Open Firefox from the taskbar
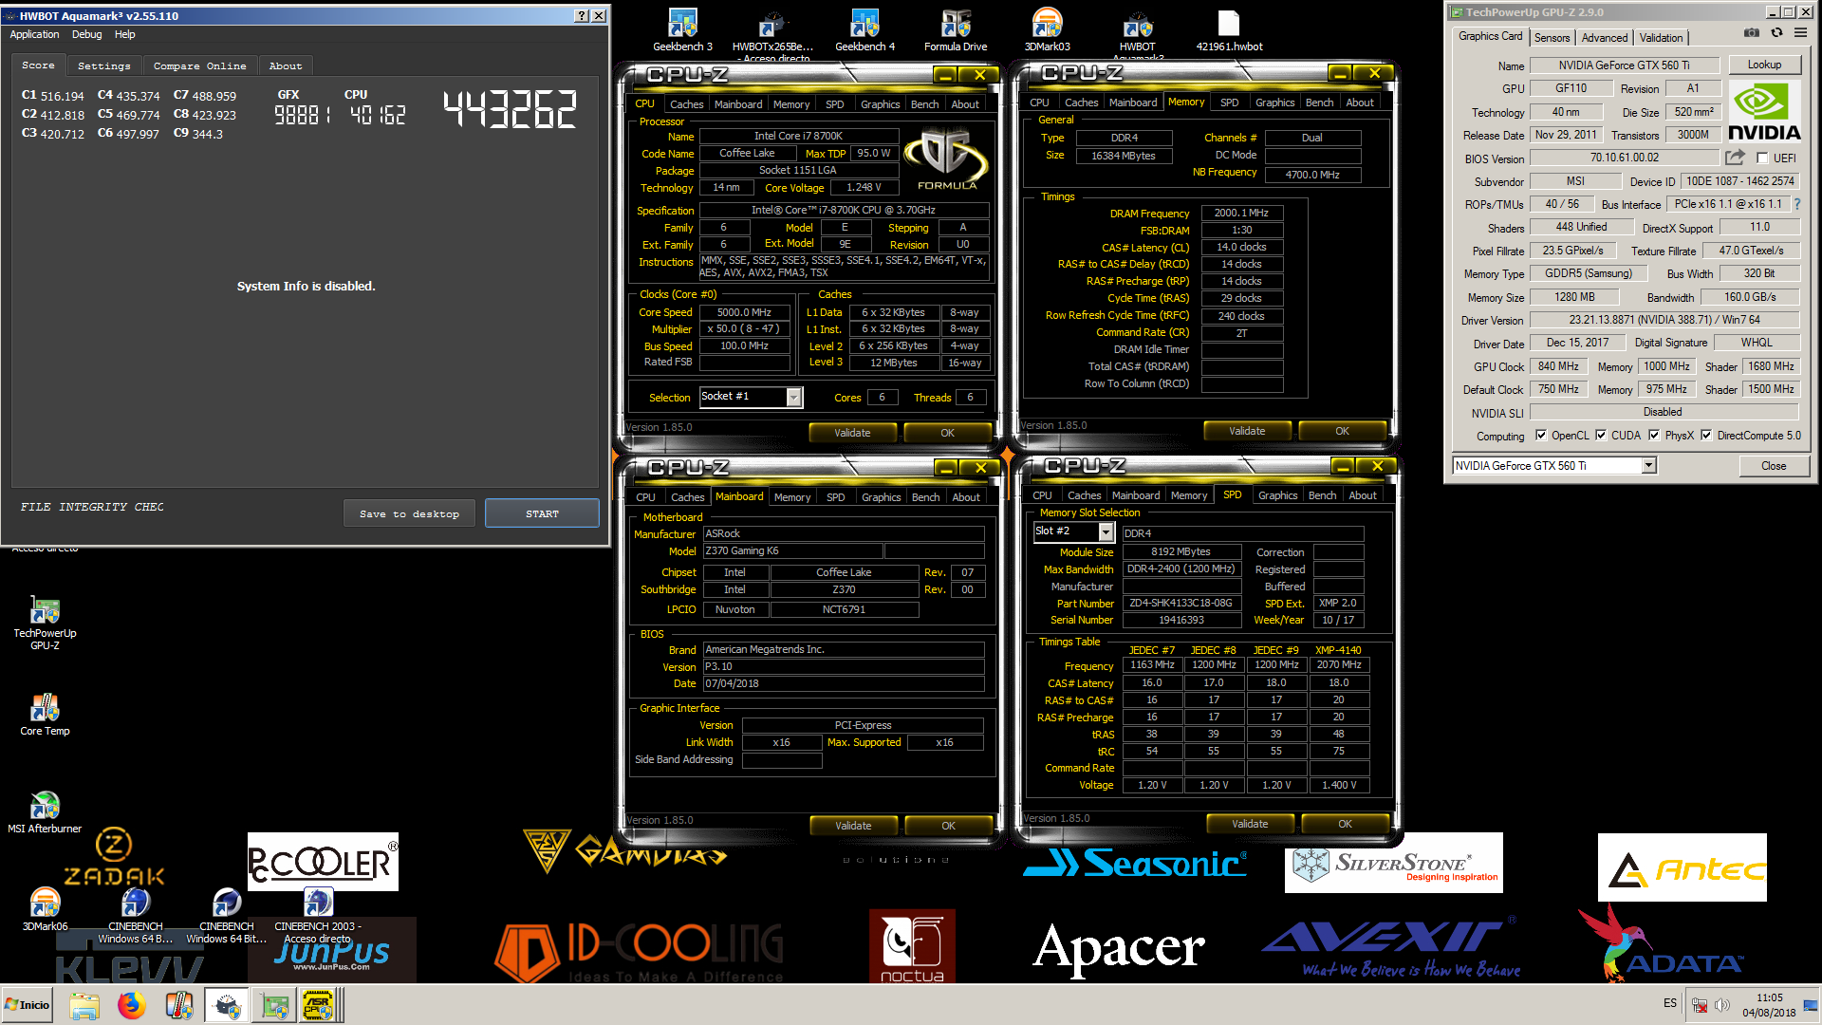The image size is (1822, 1025). point(132,1005)
